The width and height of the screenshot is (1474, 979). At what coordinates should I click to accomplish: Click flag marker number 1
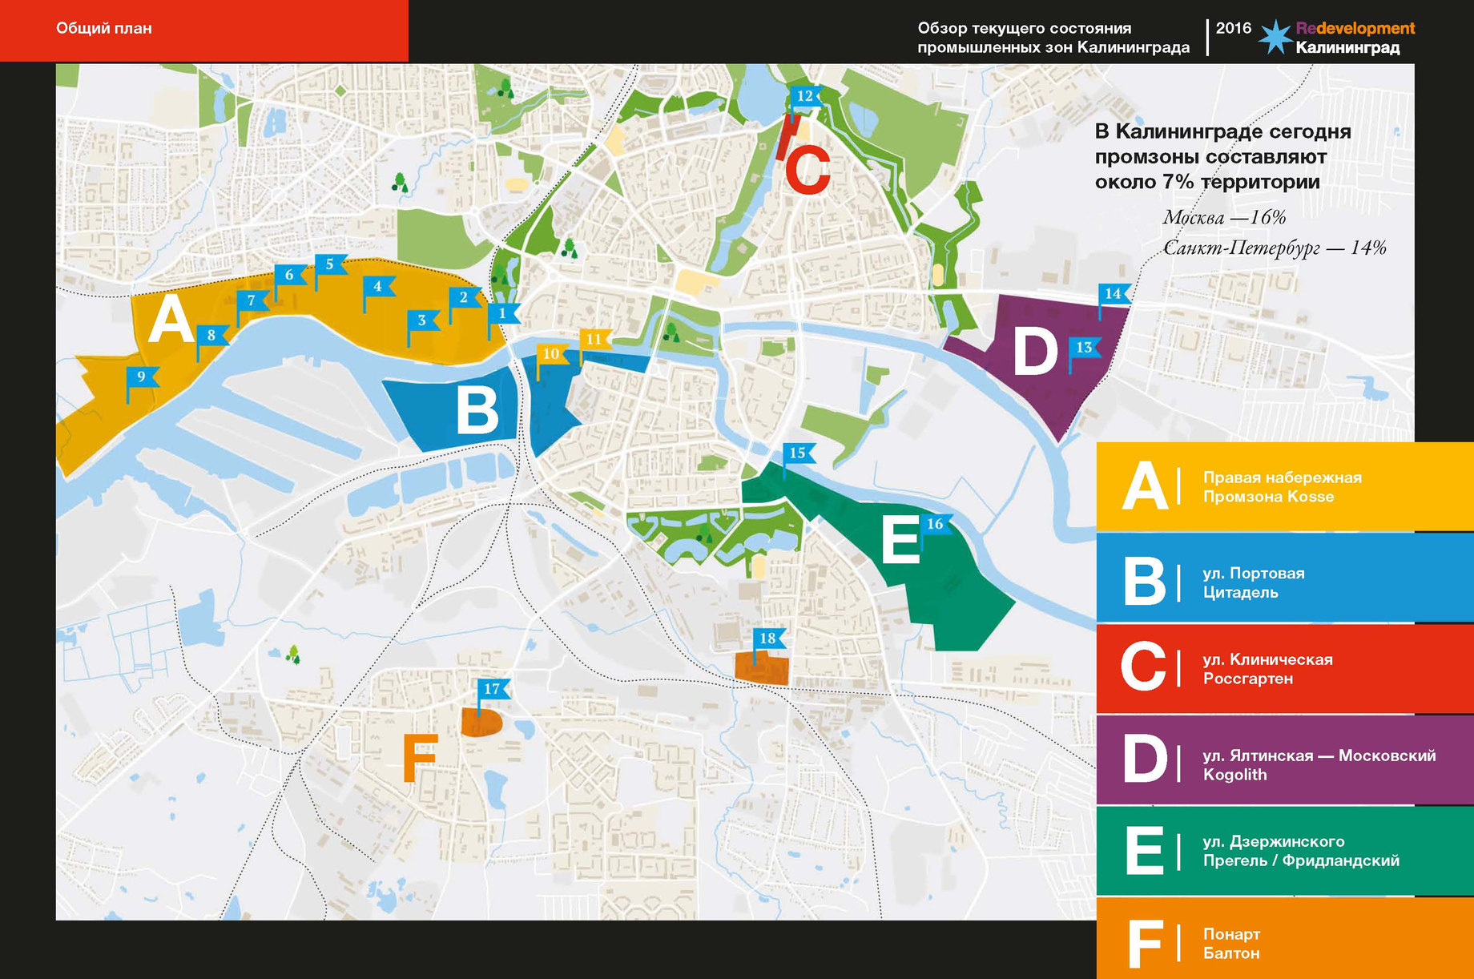click(504, 313)
